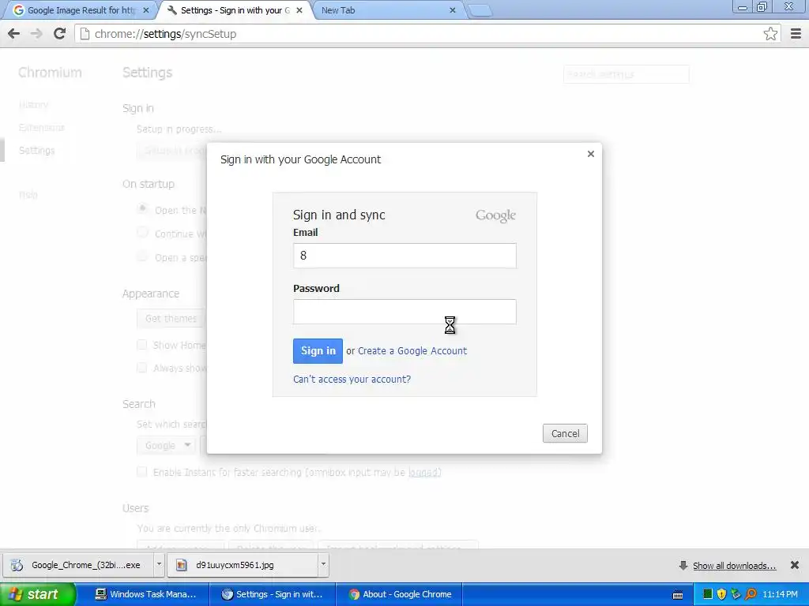The height and width of the screenshot is (606, 809).
Task: Cancel the sign-in dialog
Action: [565, 433]
